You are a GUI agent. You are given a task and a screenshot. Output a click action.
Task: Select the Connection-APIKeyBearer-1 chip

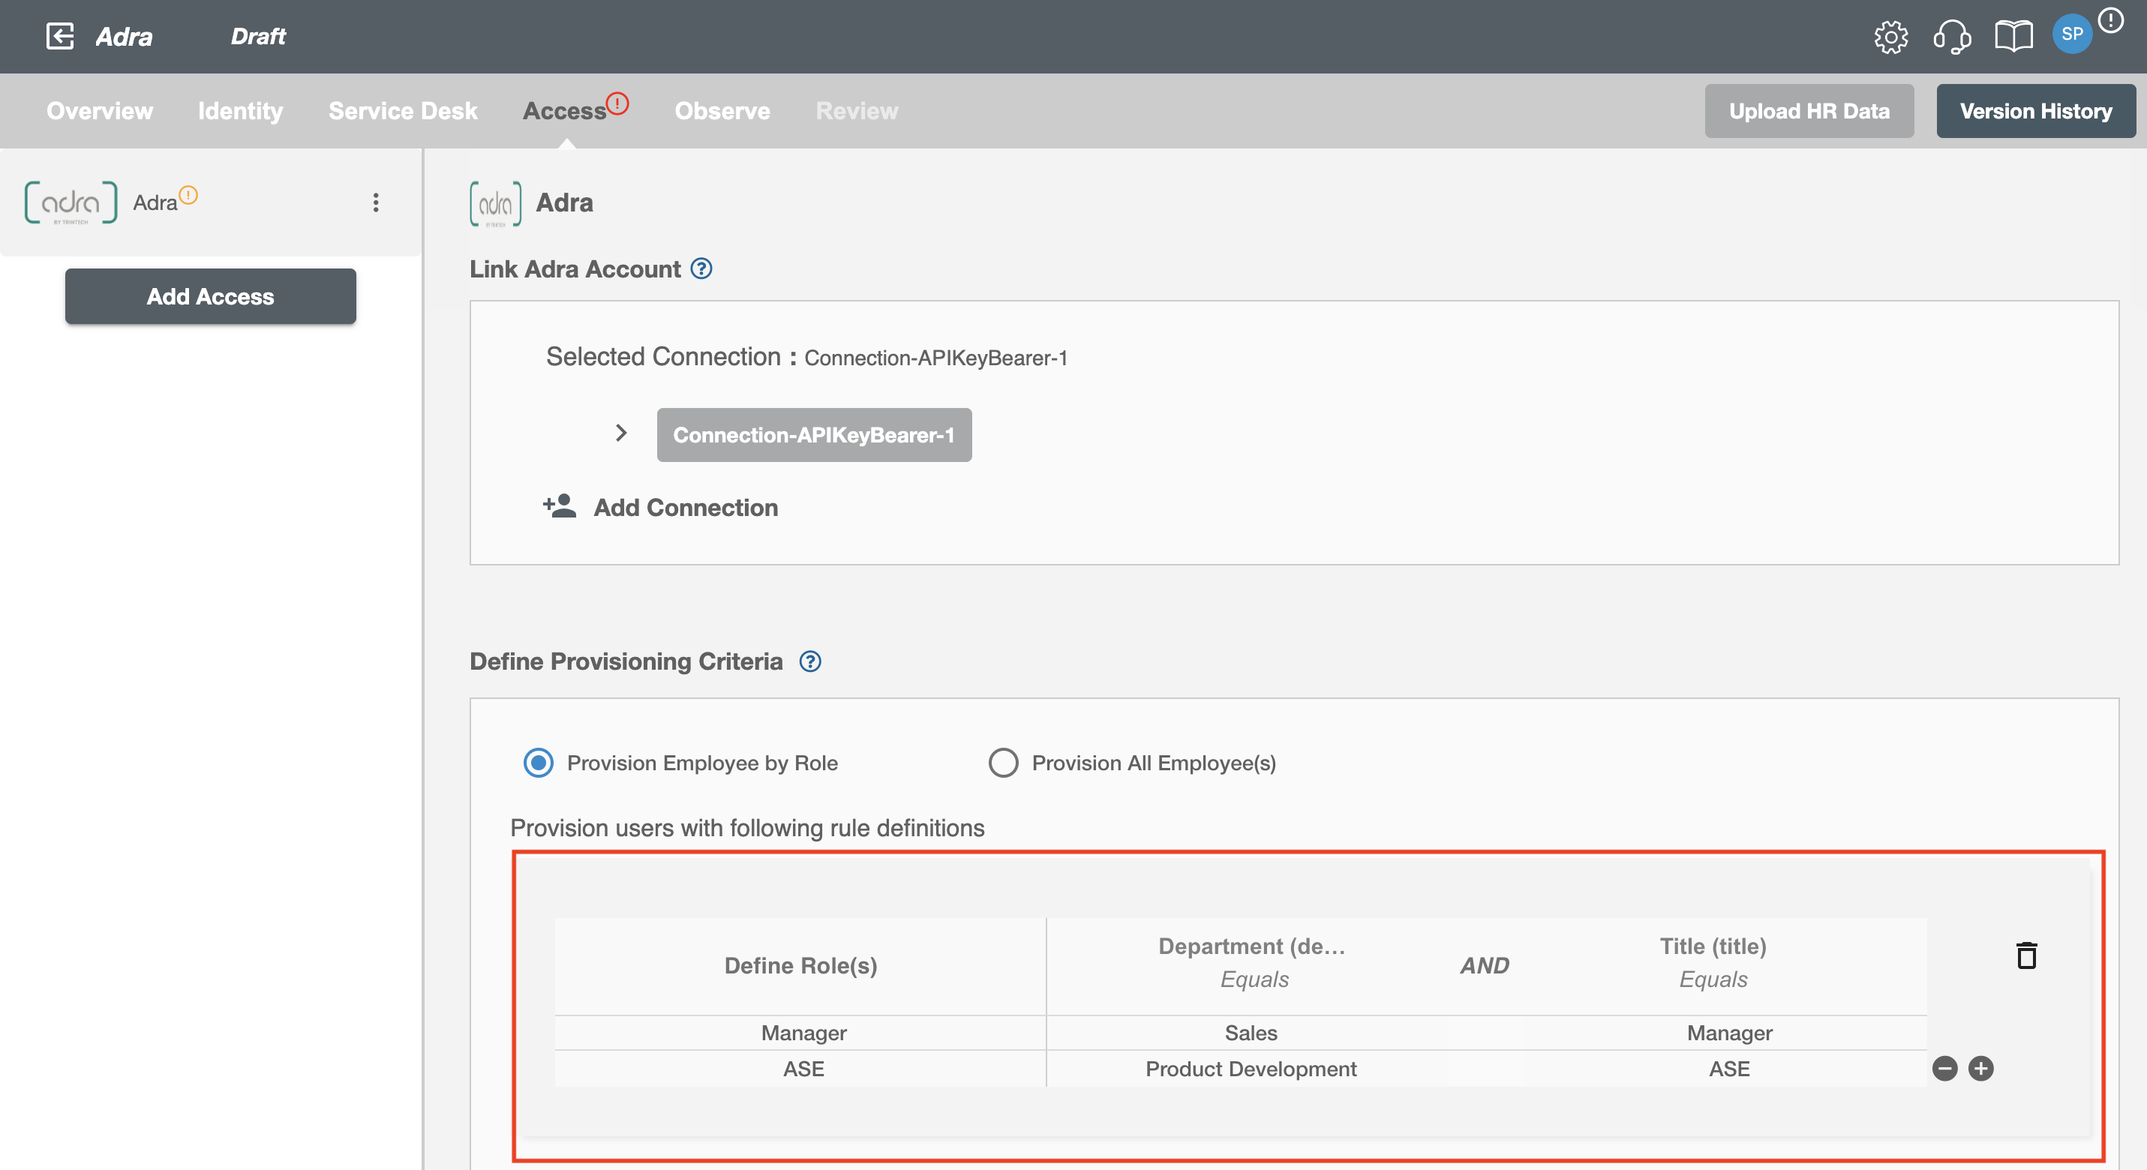pos(814,434)
